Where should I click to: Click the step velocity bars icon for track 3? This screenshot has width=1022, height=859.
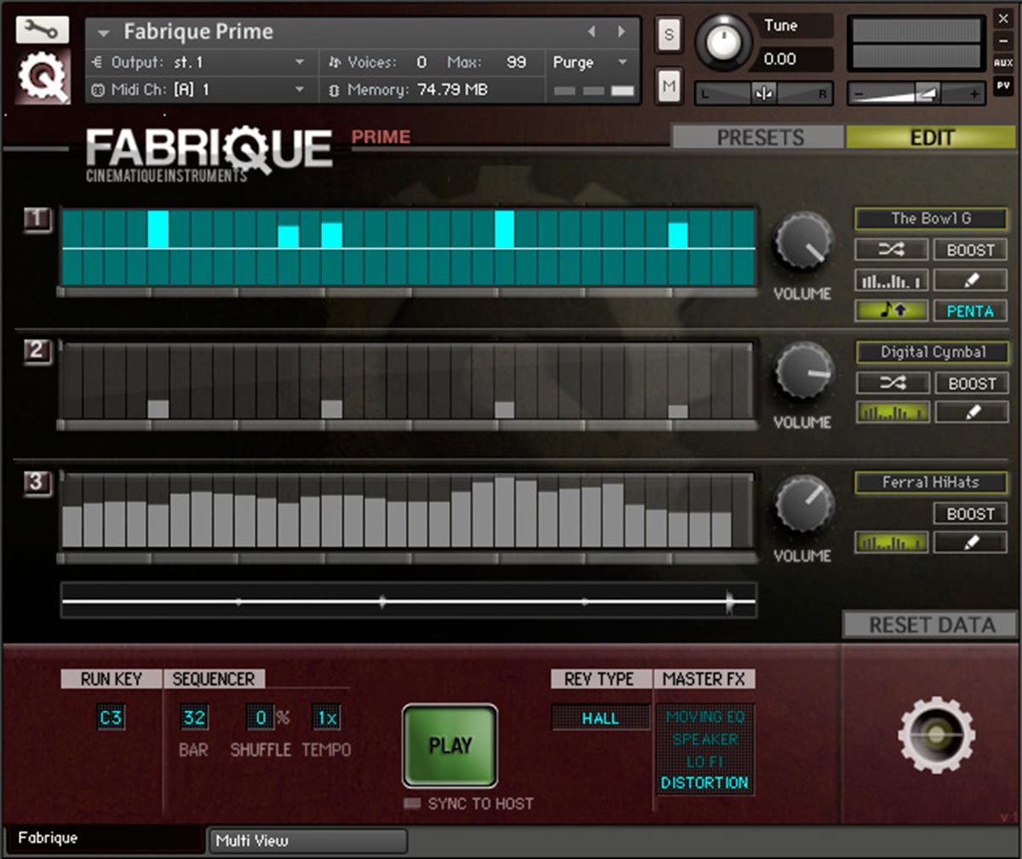[x=892, y=542]
